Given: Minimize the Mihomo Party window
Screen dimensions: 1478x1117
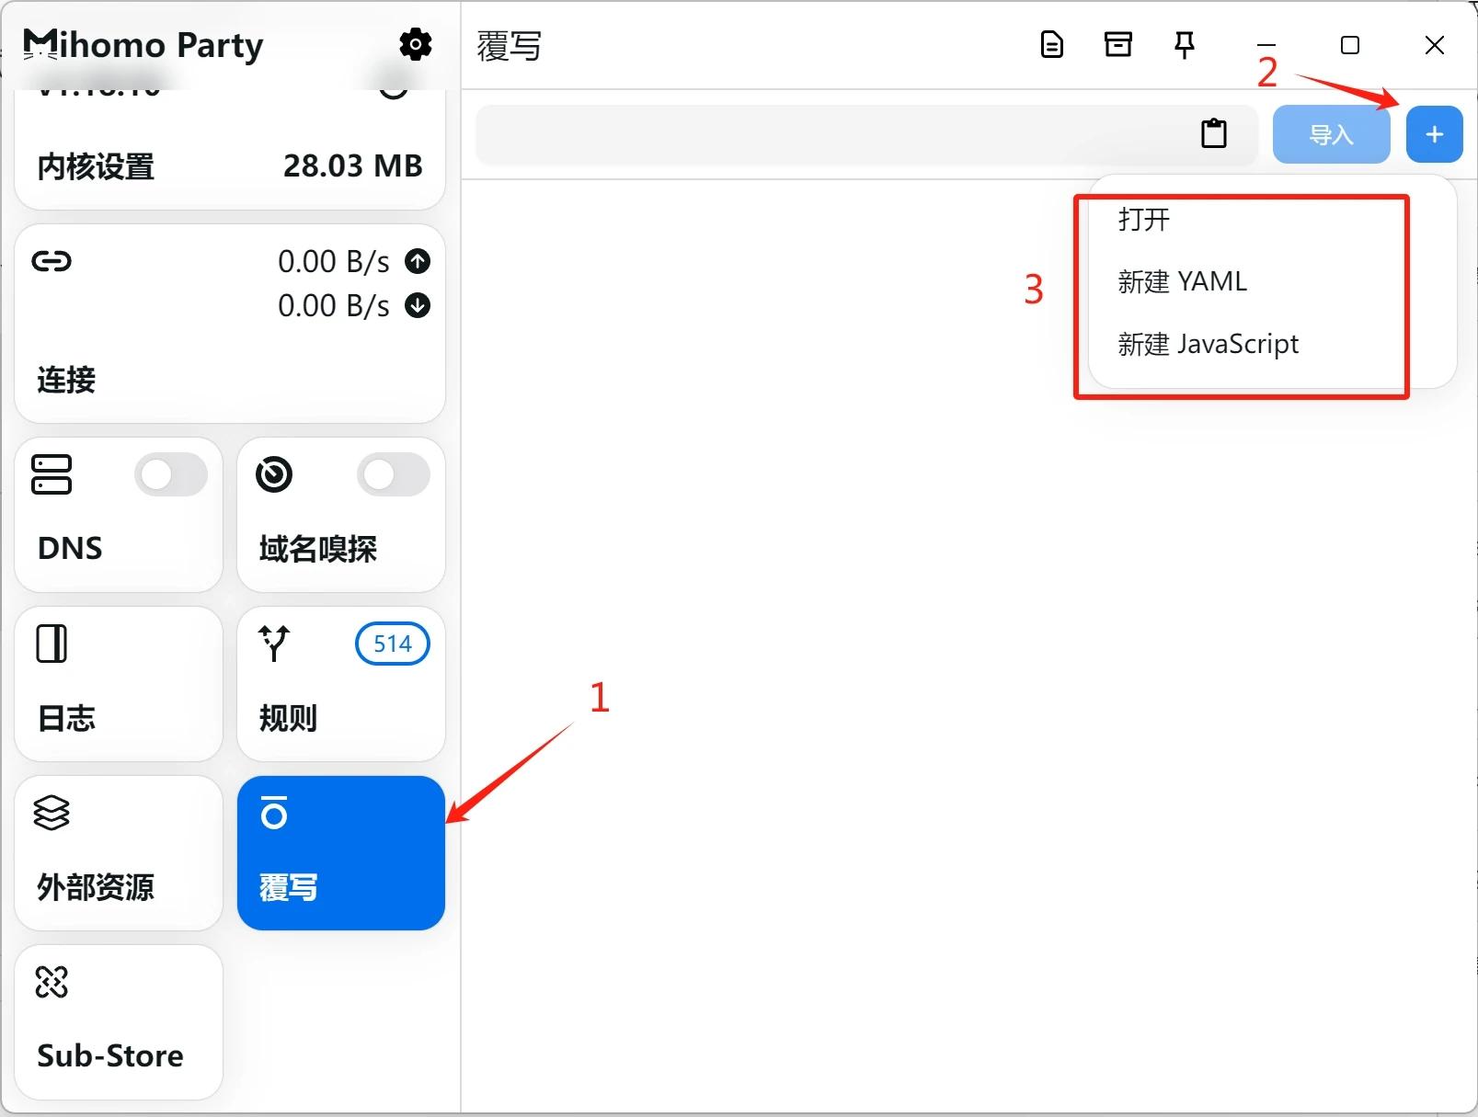Looking at the screenshot, I should (1266, 45).
